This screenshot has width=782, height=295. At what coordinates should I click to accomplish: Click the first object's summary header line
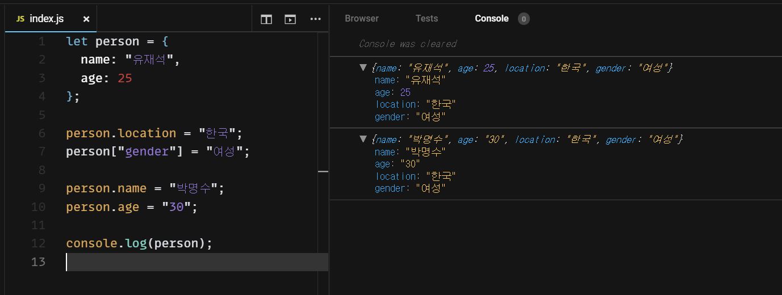pos(522,68)
